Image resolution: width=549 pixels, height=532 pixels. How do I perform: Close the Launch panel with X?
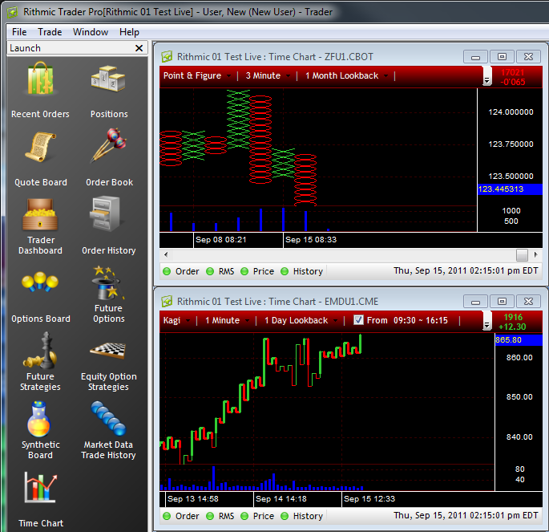click(x=139, y=48)
